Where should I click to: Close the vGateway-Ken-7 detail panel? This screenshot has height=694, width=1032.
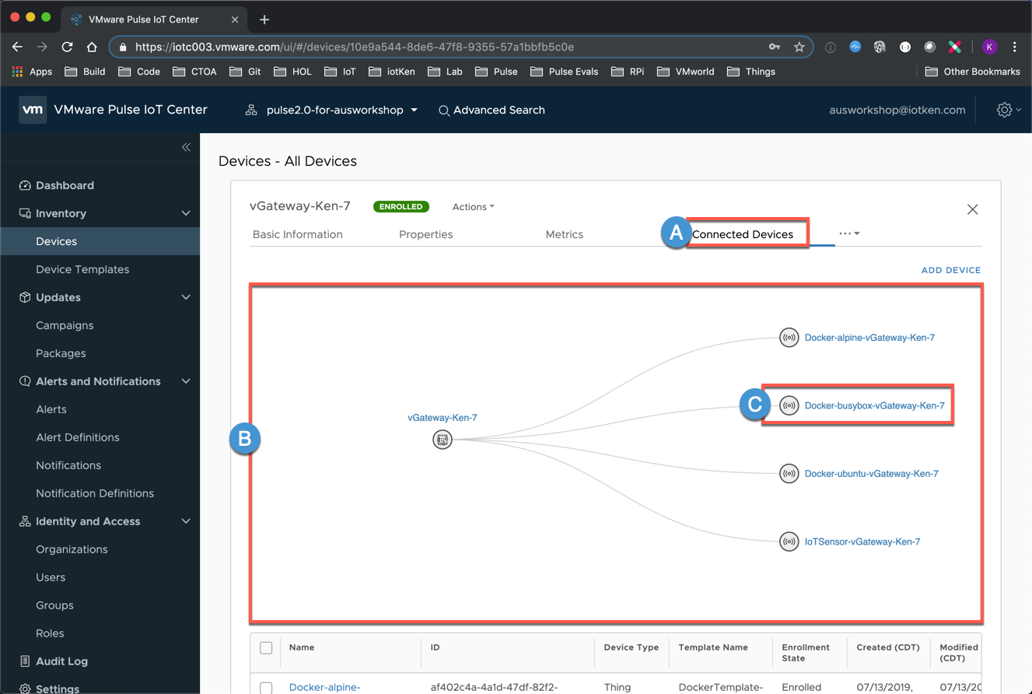972,209
